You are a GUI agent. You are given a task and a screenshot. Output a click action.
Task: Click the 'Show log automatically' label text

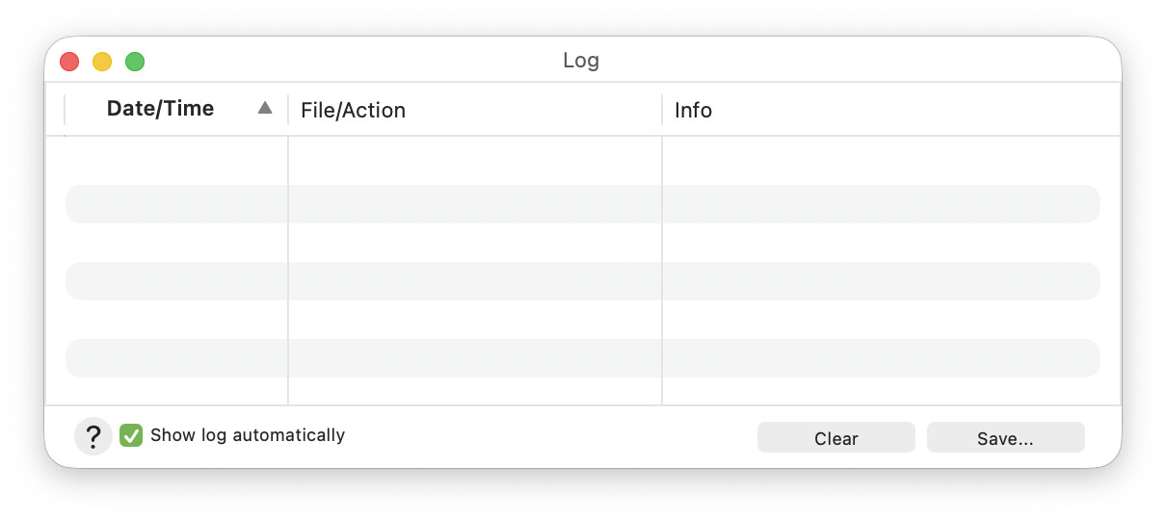pos(248,435)
